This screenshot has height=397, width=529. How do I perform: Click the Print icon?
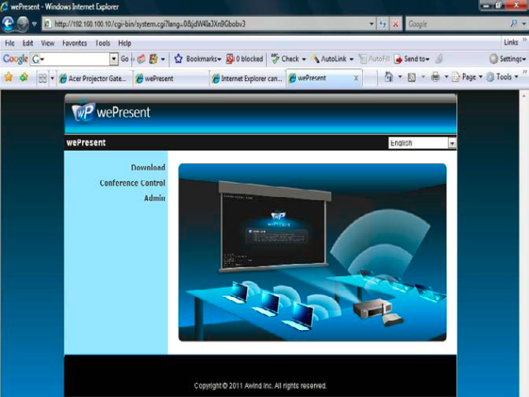click(x=436, y=77)
